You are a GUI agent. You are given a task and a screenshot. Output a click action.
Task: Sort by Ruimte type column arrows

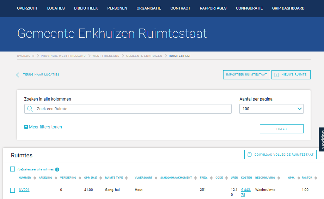click(x=127, y=178)
